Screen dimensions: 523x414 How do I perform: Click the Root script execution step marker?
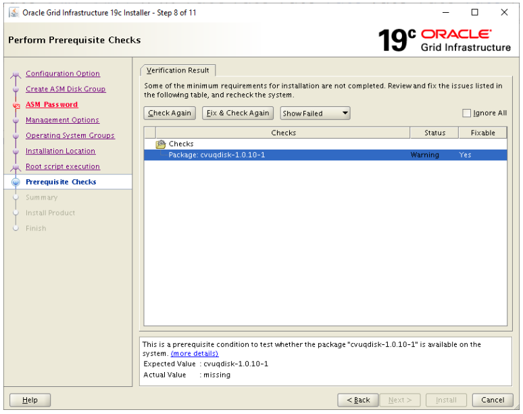pyautogui.click(x=16, y=167)
